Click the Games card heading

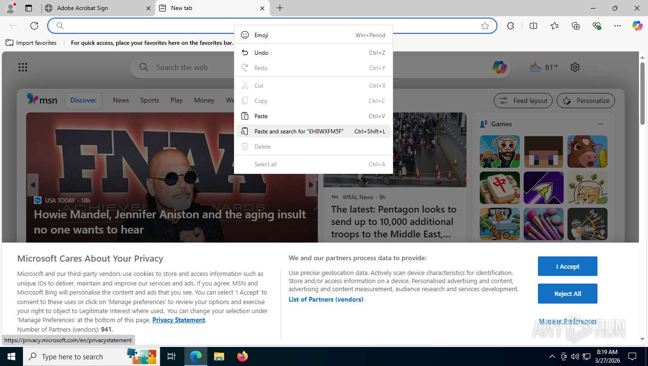(x=501, y=124)
